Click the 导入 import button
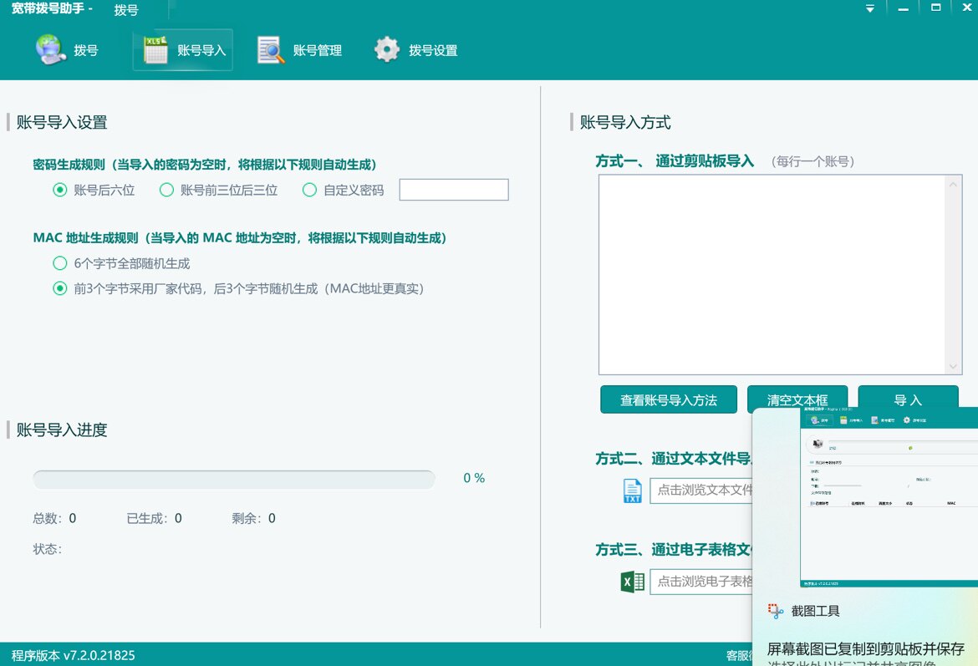The image size is (978, 666). (908, 399)
